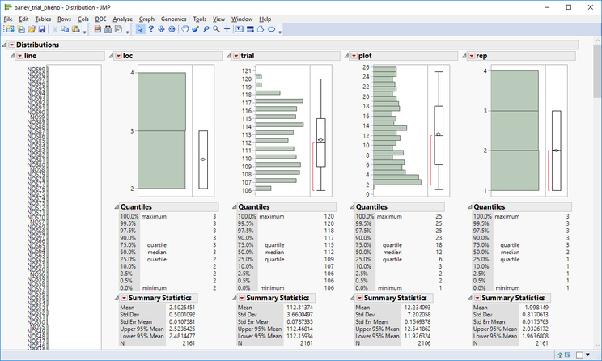Open the red triangle menu for rep
This screenshot has width=602, height=361.
[472, 56]
